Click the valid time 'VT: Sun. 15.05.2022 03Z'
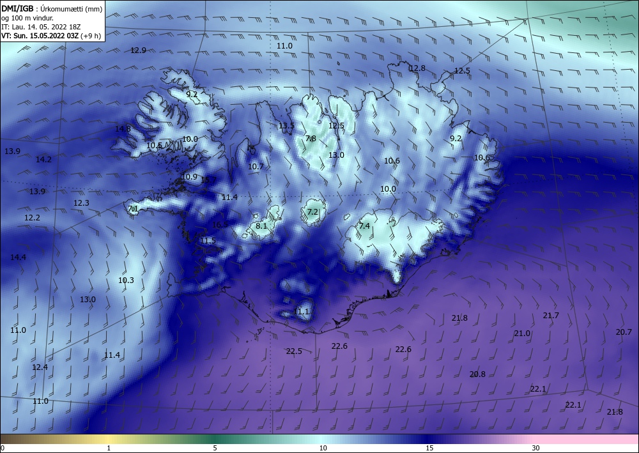 click(40, 36)
